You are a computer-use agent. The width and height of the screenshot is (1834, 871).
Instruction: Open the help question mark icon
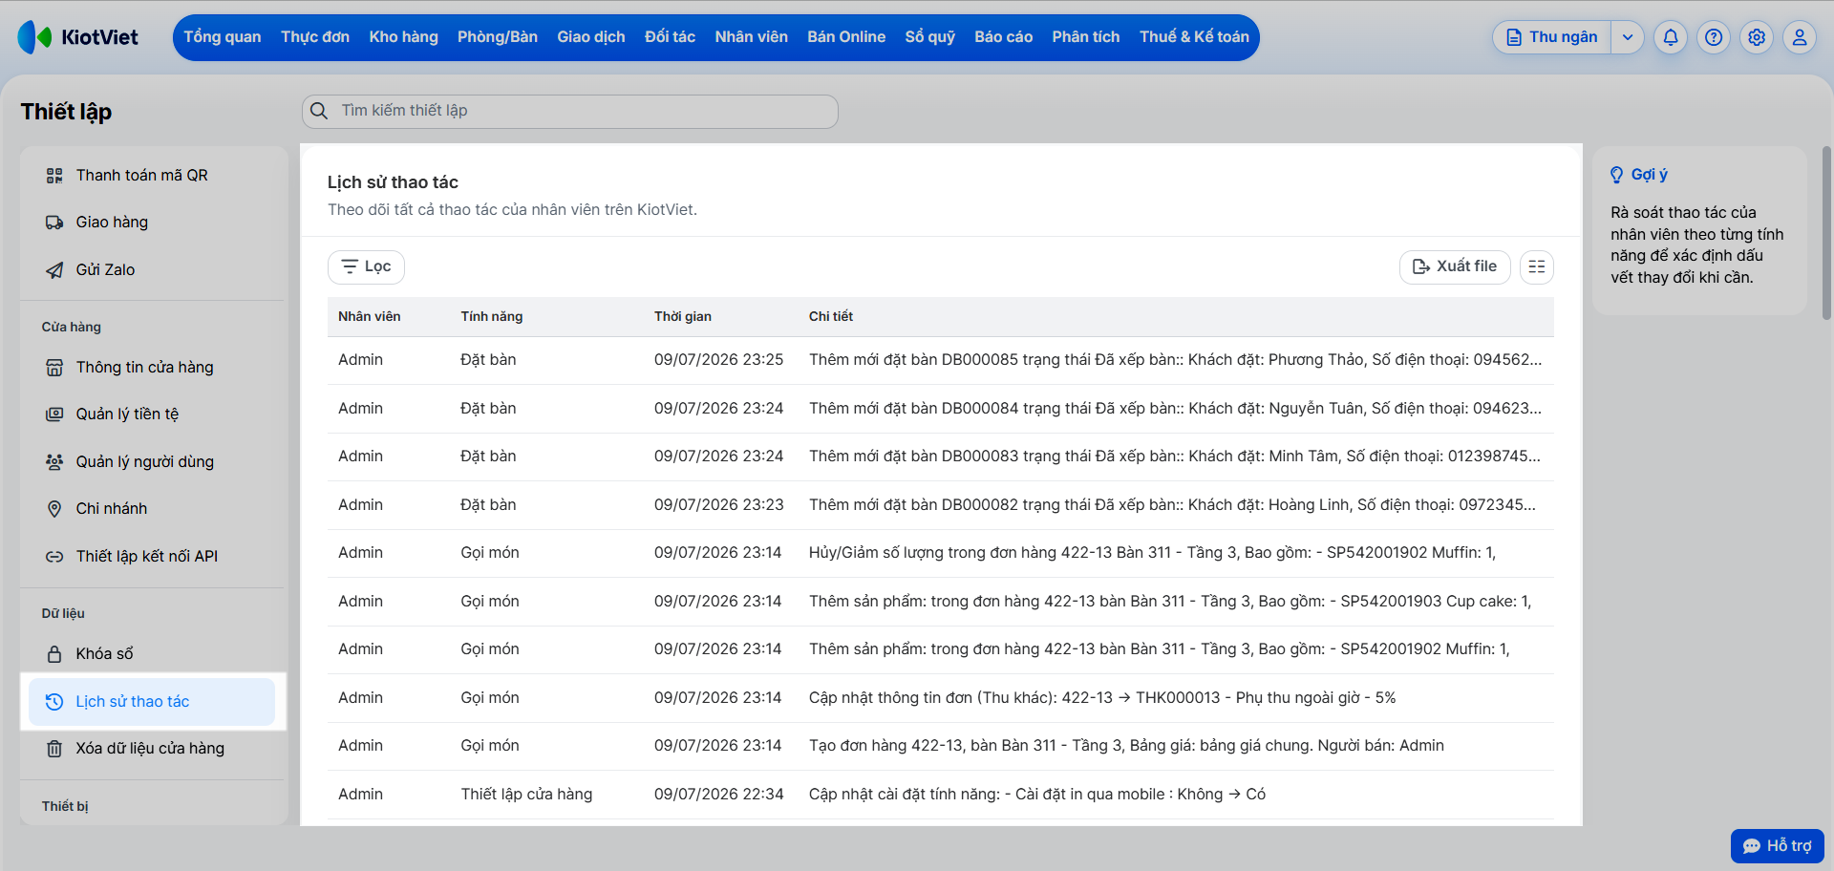1714,37
